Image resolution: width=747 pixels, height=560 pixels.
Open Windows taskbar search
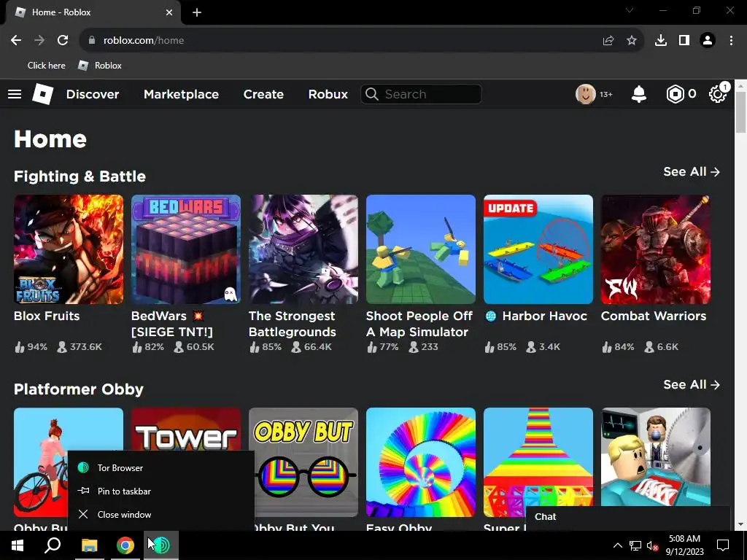click(x=53, y=545)
